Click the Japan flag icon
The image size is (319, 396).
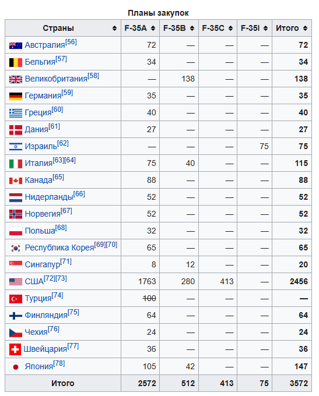point(16,367)
